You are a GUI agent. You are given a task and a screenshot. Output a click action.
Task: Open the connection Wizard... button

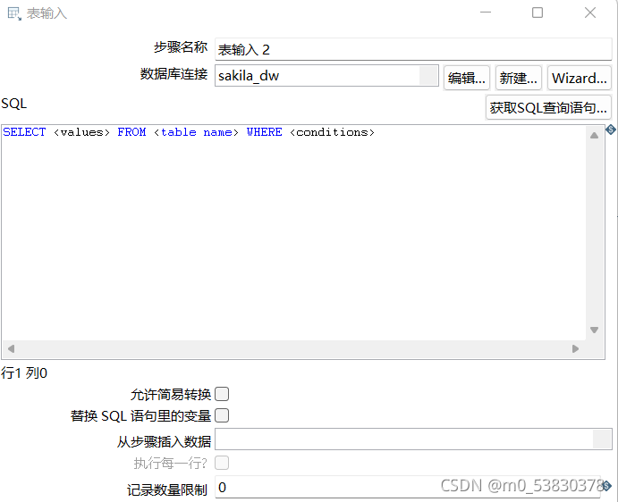tap(579, 78)
